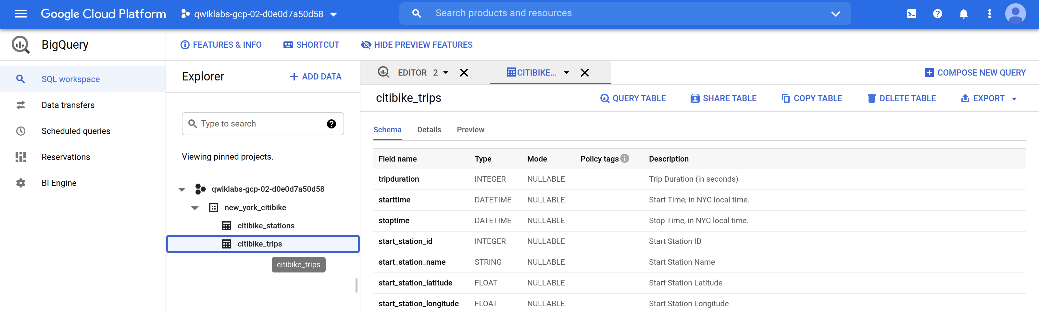Click the search help question icon
The image size is (1039, 314).
(331, 124)
